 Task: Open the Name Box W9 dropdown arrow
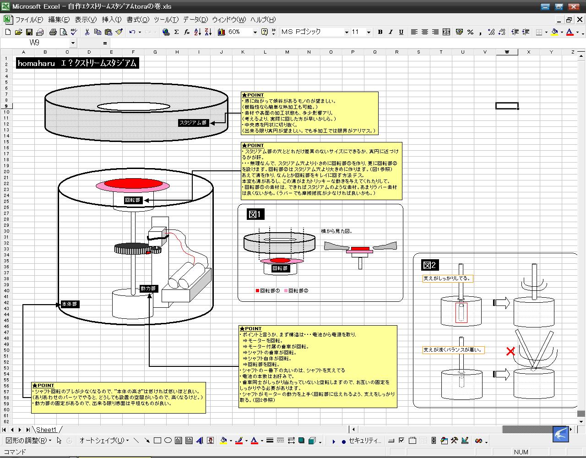73,43
